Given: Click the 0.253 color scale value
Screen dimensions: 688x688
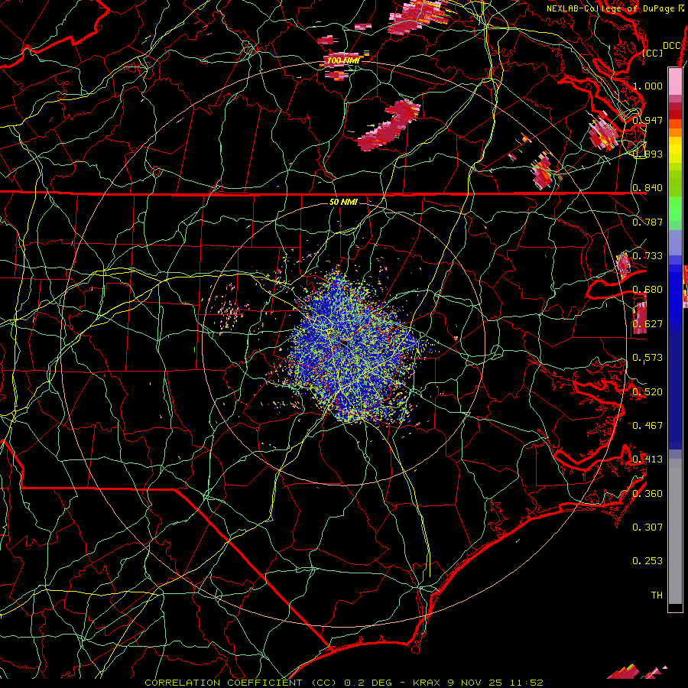Looking at the screenshot, I should point(647,561).
